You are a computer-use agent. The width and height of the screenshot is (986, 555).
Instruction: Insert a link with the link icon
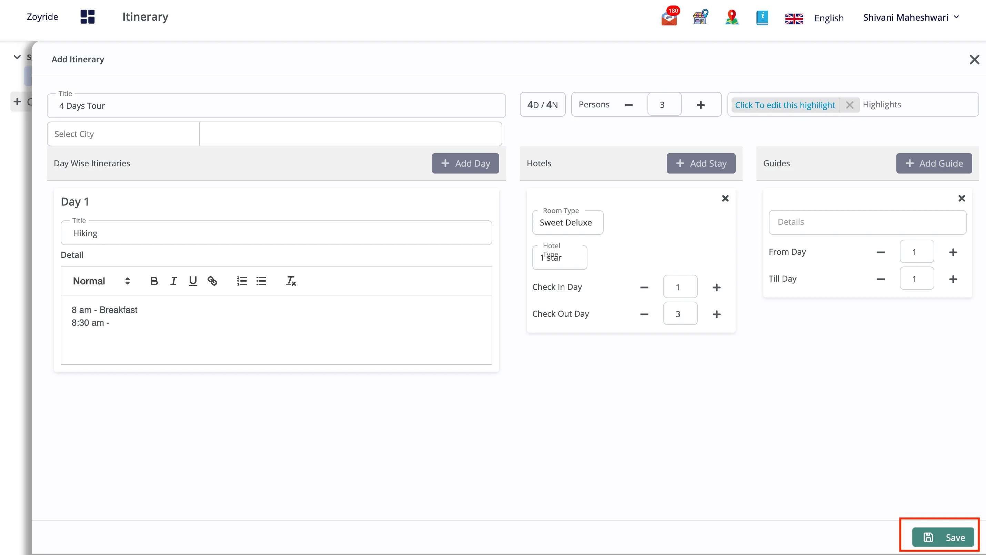click(x=212, y=281)
